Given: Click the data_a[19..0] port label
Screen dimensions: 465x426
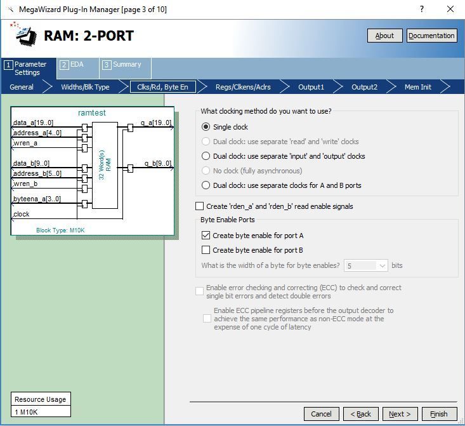Looking at the screenshot, I should [x=33, y=123].
